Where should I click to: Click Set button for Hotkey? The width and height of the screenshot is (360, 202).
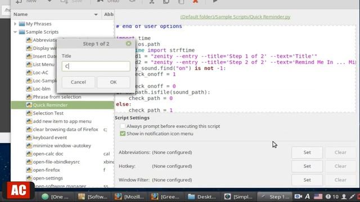point(307,166)
